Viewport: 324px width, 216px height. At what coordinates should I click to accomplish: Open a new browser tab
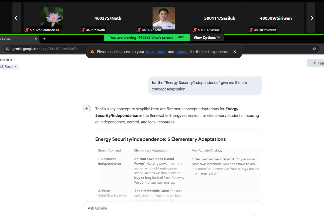pyautogui.click(x=44, y=39)
